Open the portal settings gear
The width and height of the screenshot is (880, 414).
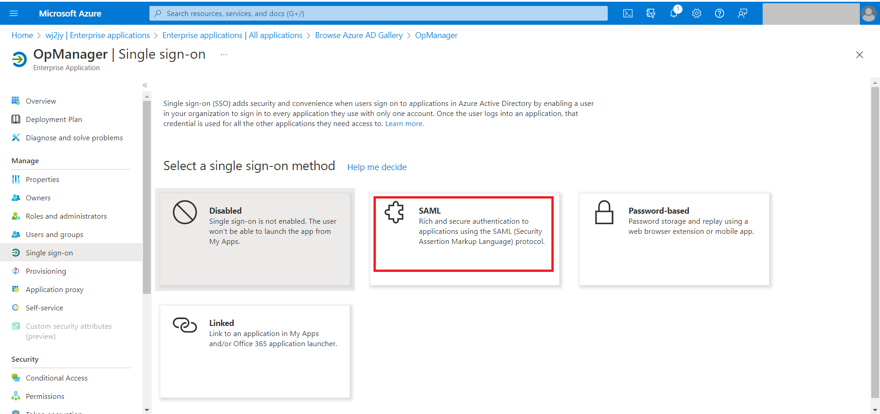pos(697,13)
